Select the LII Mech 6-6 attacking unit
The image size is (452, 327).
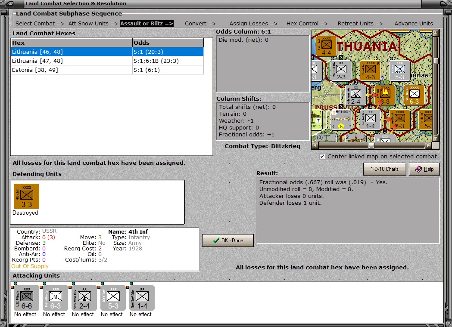26,298
